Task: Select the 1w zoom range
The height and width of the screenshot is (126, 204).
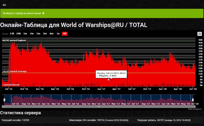Action: [25, 33]
